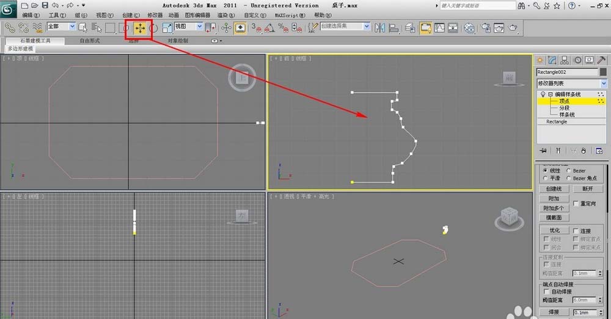Viewport: 611px width, 319px height.
Task: Select the Unlink Selection tool
Action: click(23, 27)
